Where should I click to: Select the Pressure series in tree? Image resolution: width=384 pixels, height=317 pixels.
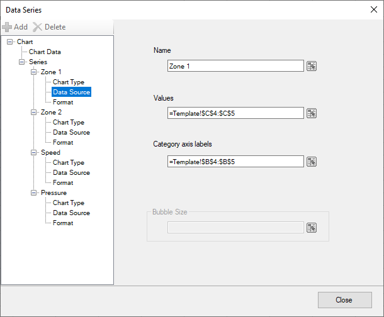(54, 192)
